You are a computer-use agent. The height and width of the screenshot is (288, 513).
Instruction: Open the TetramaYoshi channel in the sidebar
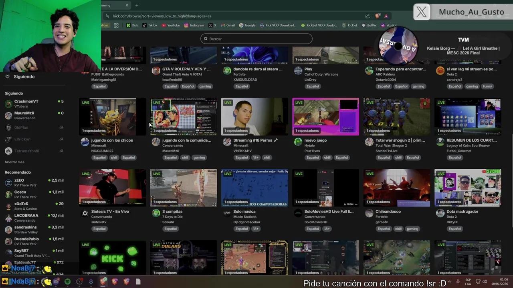(34, 151)
